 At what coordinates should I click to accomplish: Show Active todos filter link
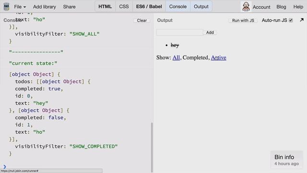[219, 58]
